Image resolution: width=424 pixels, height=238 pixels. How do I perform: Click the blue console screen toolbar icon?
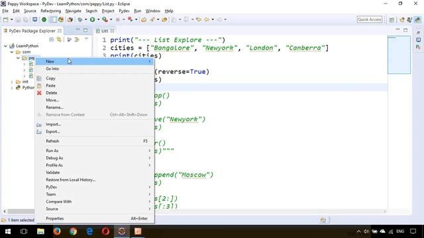(35, 19)
